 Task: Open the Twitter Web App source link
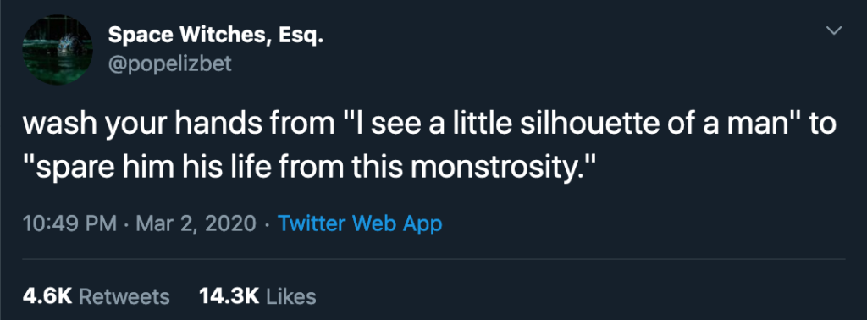pos(360,223)
